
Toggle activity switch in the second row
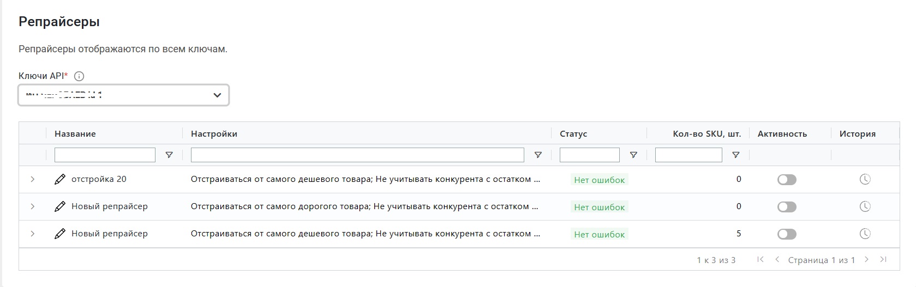(x=787, y=207)
